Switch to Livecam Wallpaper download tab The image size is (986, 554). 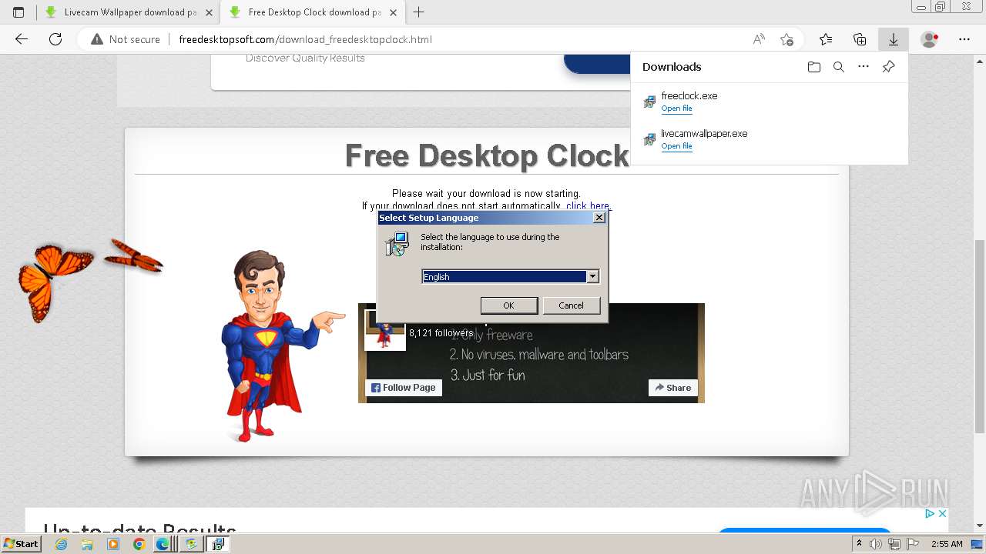coord(129,12)
